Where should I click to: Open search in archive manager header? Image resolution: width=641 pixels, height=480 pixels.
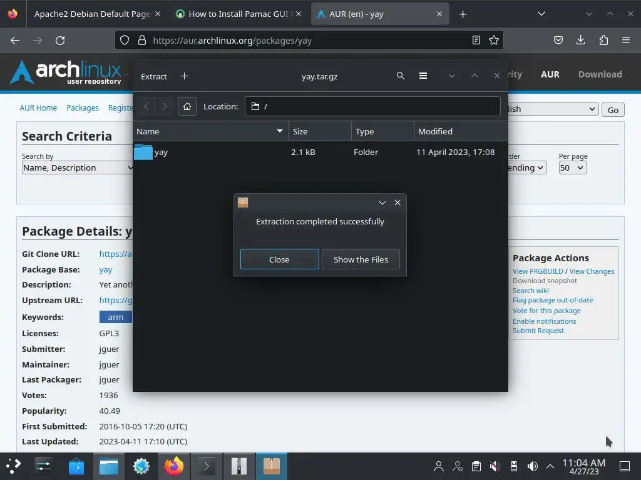pos(400,76)
